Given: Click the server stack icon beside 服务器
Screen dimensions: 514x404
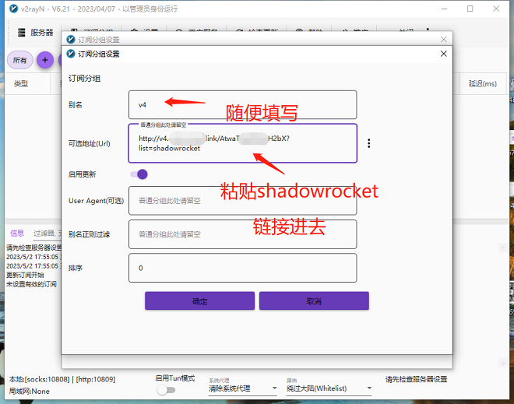Looking at the screenshot, I should coord(22,33).
